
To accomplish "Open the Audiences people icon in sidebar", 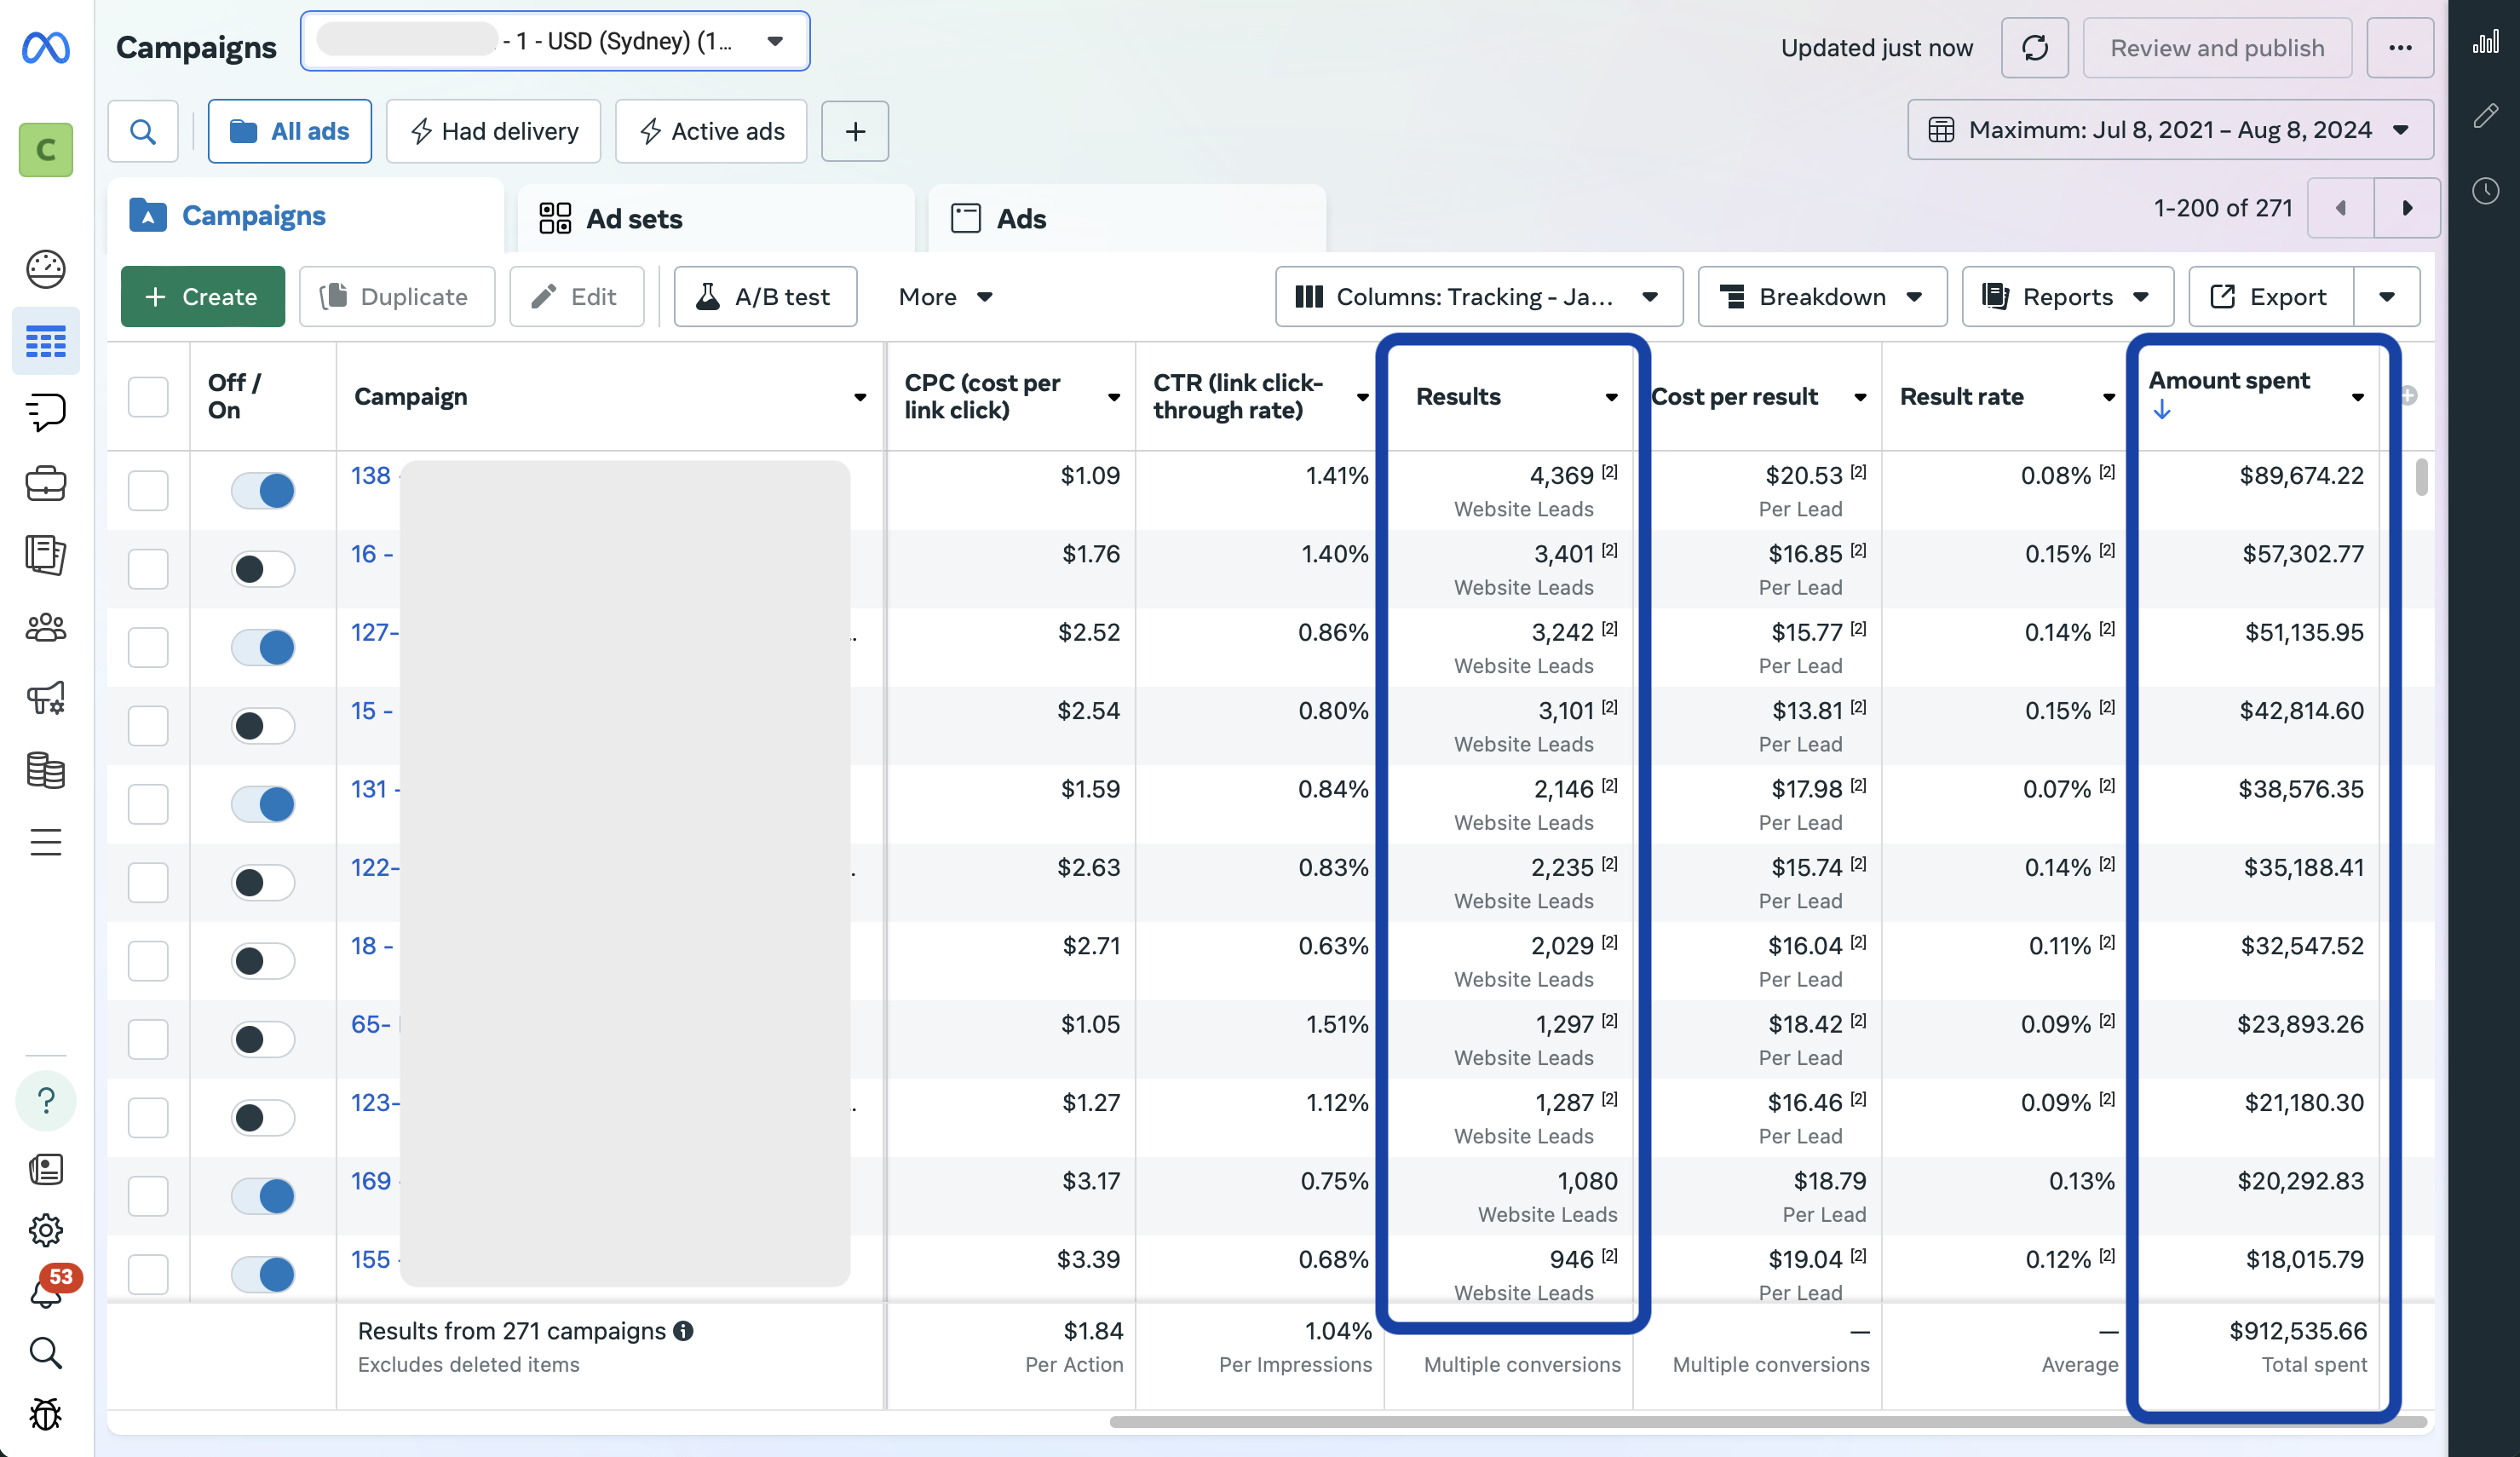I will (46, 627).
